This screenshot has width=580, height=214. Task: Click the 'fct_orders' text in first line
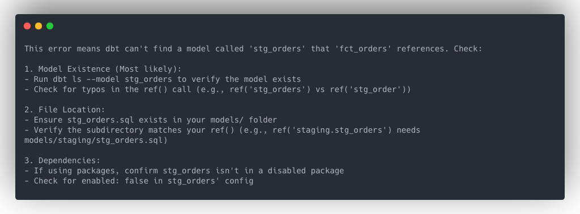pos(363,49)
